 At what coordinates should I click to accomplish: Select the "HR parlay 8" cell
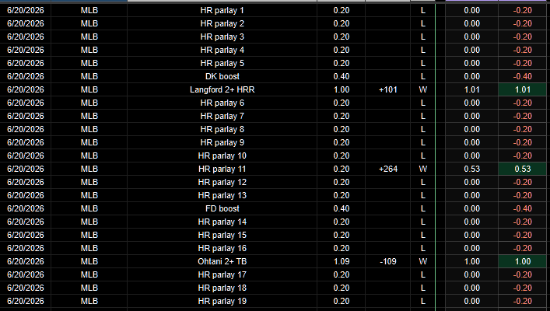pos(222,129)
